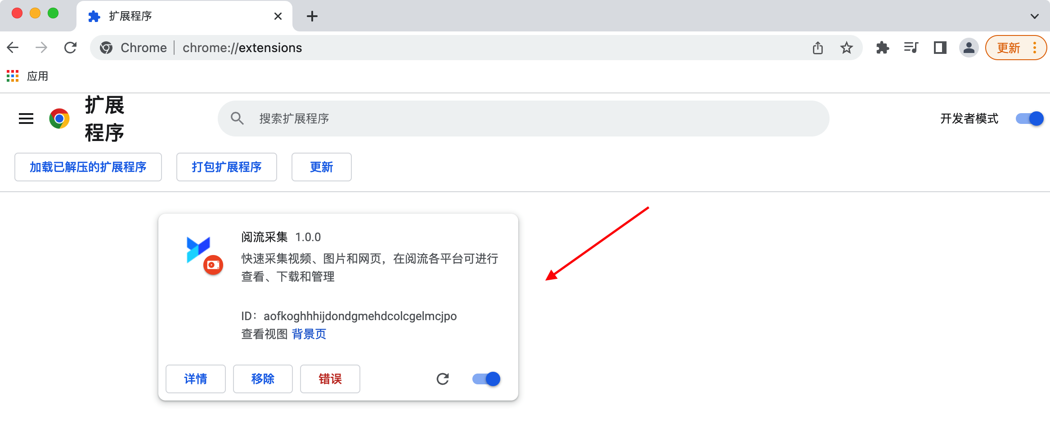Click the Chrome logo beside 扩展程序 title
The image size is (1050, 440).
(59, 119)
